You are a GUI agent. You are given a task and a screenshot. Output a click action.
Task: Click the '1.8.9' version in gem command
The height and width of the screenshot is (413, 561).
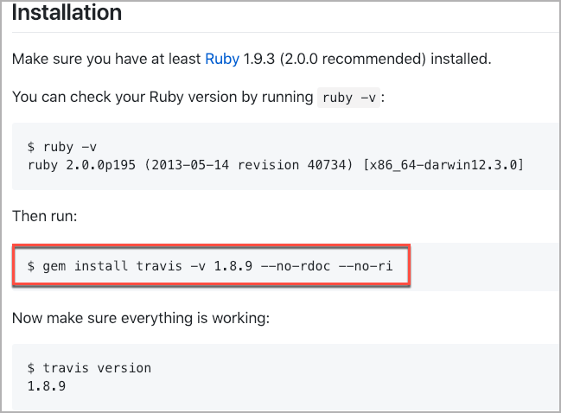click(233, 265)
